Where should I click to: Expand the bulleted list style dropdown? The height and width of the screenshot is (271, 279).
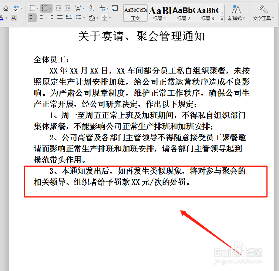click(x=37, y=9)
